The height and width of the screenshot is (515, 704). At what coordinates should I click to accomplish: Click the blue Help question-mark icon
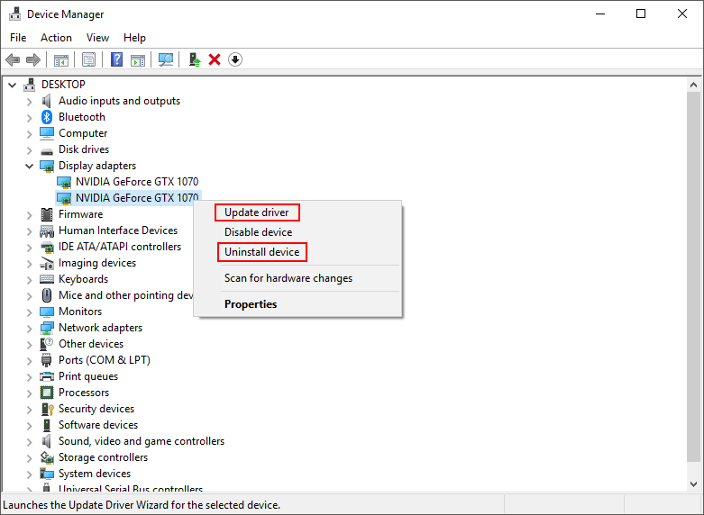(x=117, y=59)
